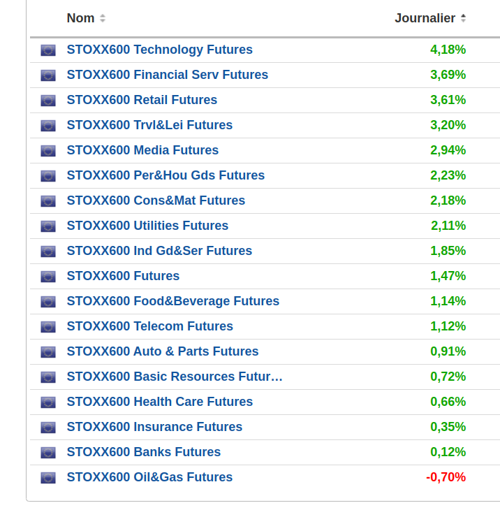
Task: Sort the table by Nom column arrows
Action: pyautogui.click(x=103, y=19)
